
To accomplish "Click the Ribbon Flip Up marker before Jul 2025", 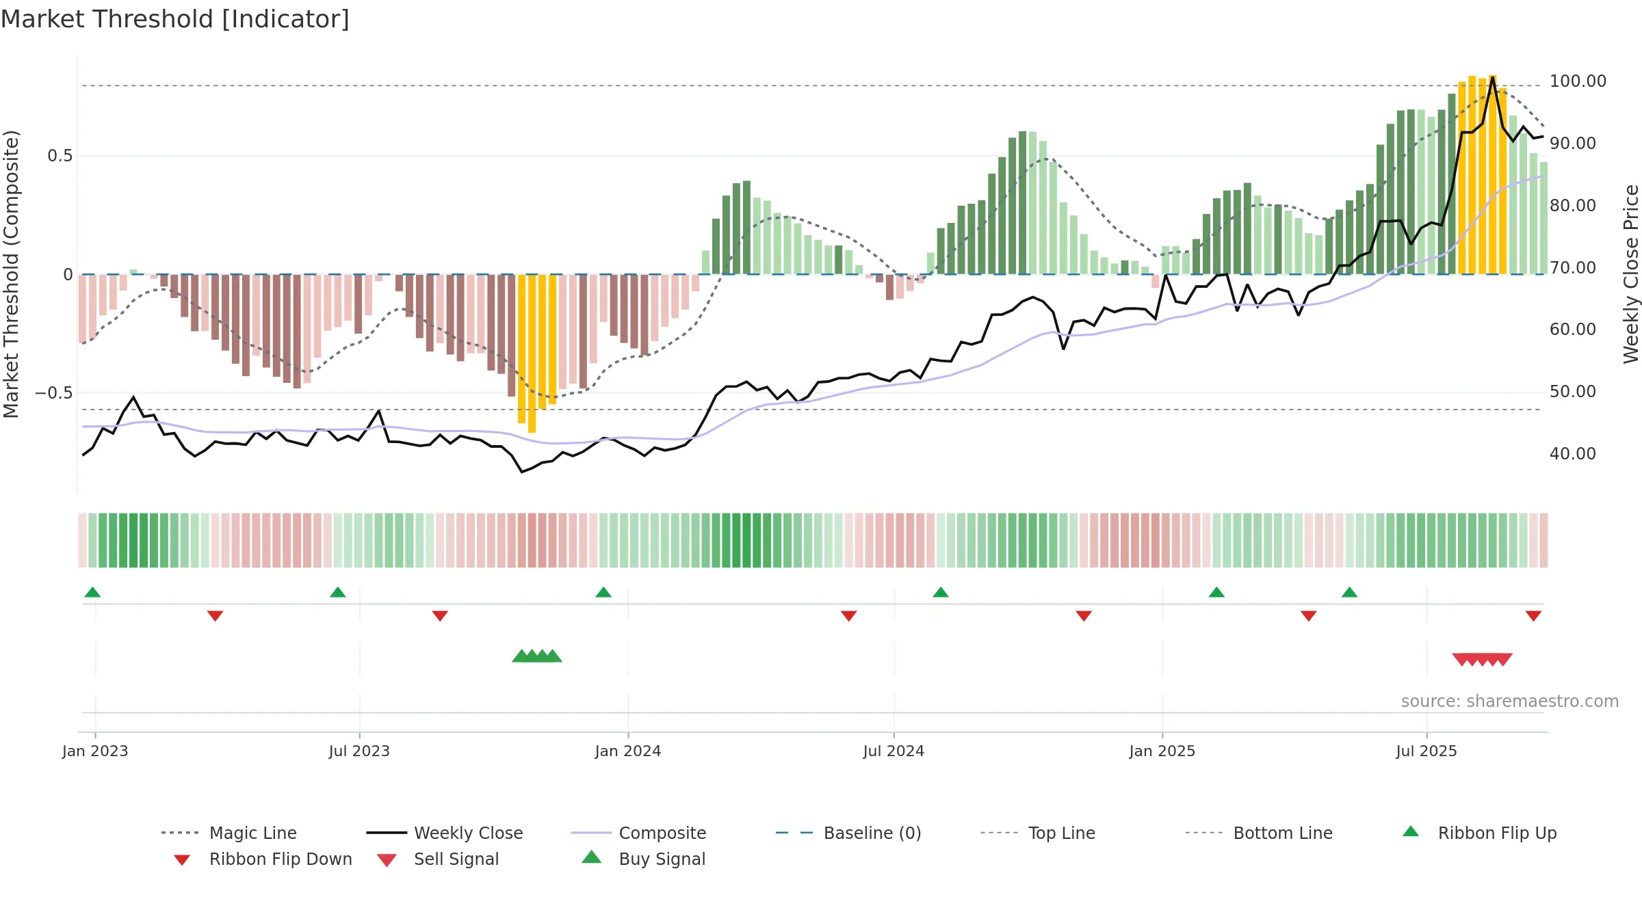I will pos(1349,592).
